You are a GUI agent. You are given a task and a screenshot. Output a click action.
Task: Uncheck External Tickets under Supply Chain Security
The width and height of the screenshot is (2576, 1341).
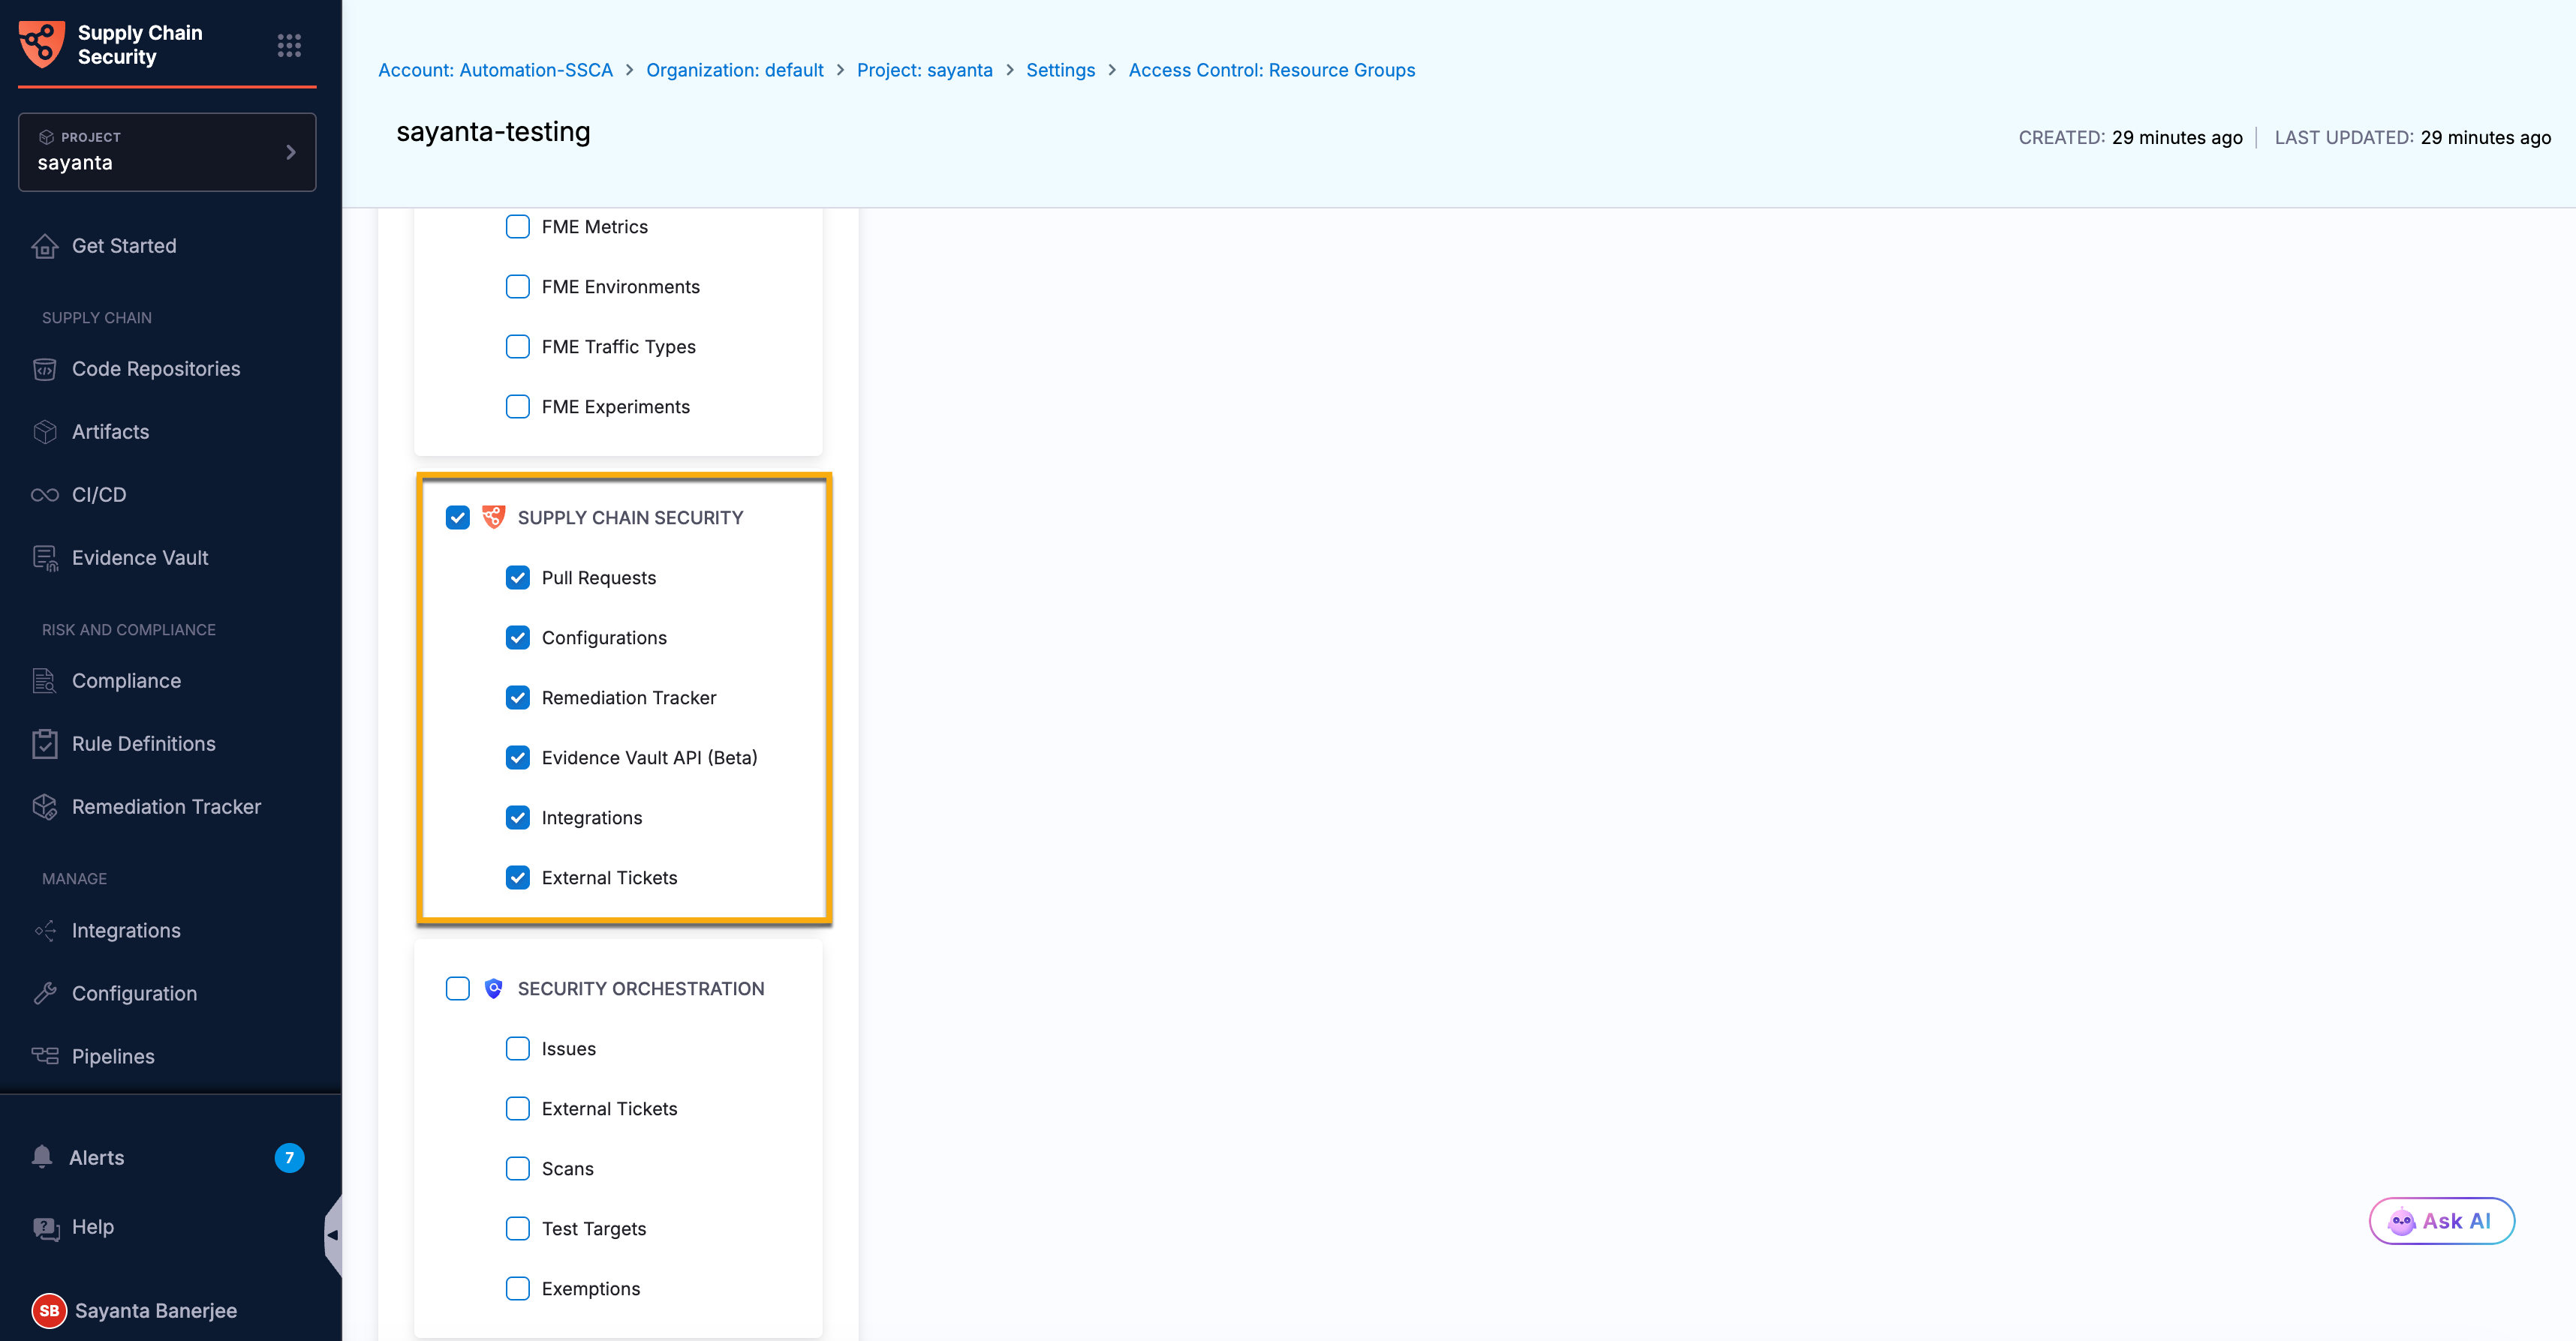tap(518, 877)
